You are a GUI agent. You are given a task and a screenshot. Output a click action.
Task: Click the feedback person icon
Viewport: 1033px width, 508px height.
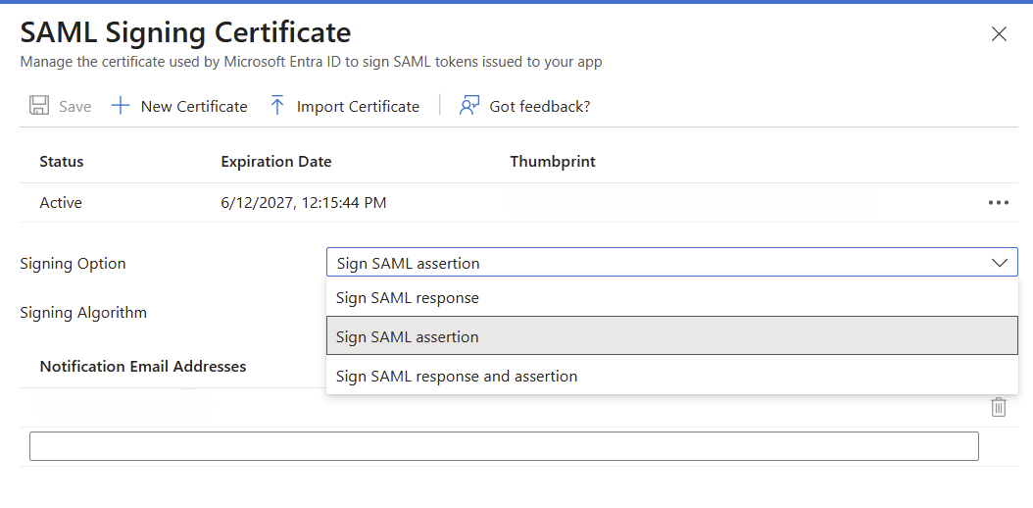[469, 106]
